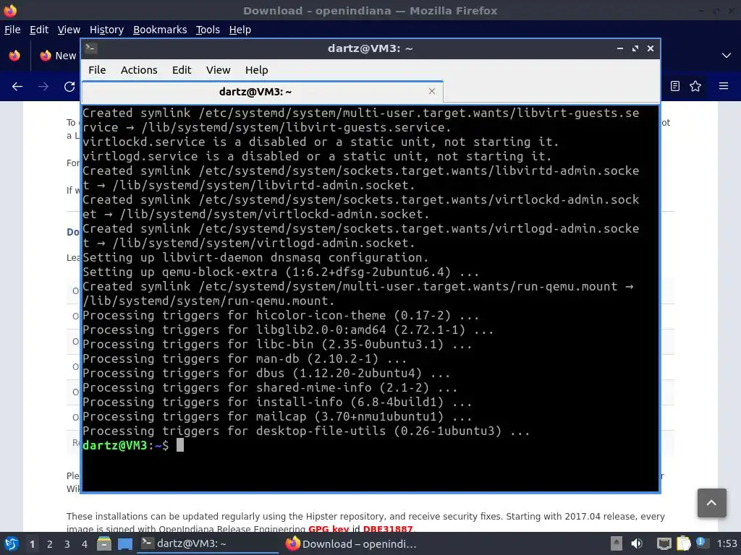Open the Lubuntu application menu launcher
Image resolution: width=741 pixels, height=555 pixels.
12,543
